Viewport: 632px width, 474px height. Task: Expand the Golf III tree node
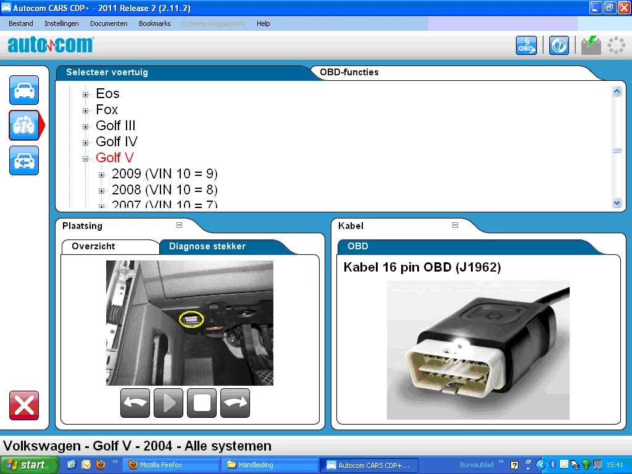85,127
